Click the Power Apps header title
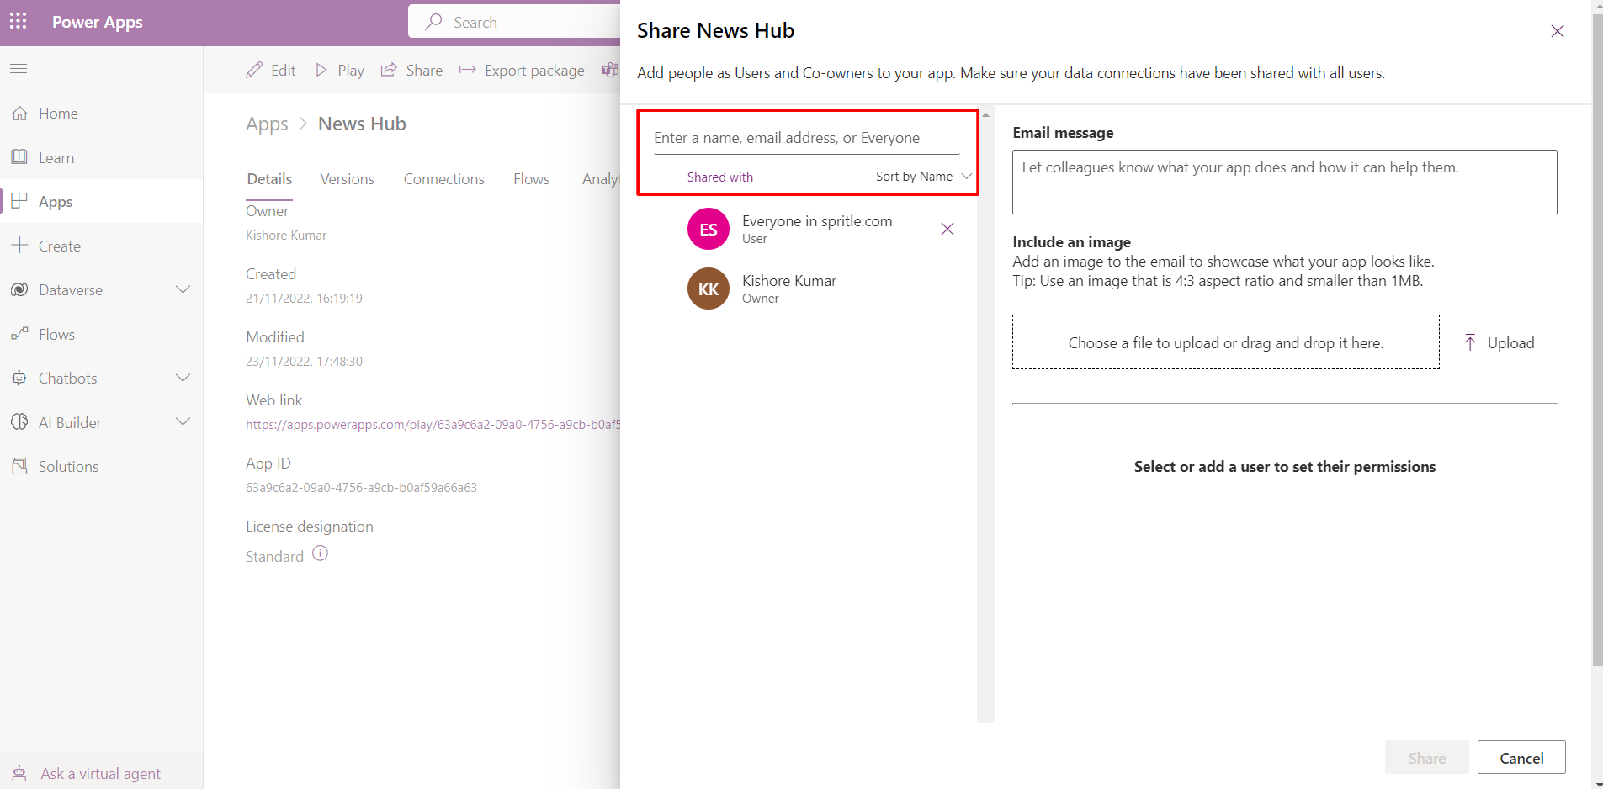 pyautogui.click(x=97, y=22)
